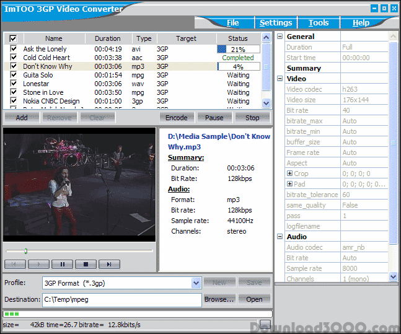Uncheck the Lonestar checkbox
Image resolution: width=401 pixels, height=334 pixels.
click(x=13, y=83)
